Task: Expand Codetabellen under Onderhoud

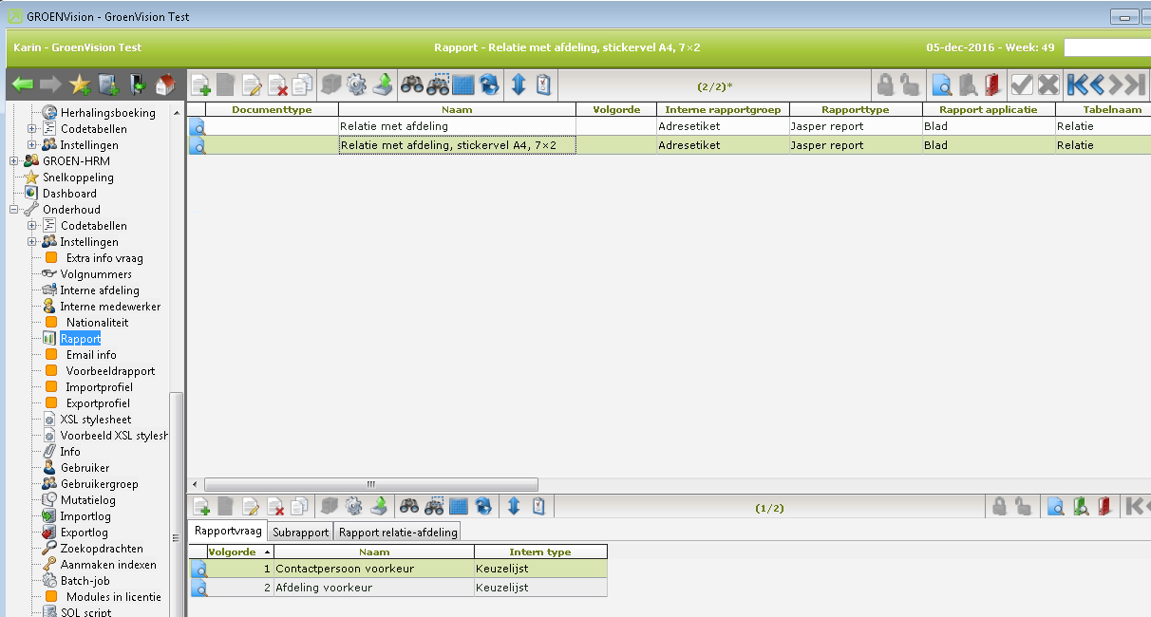Action: [x=32, y=226]
